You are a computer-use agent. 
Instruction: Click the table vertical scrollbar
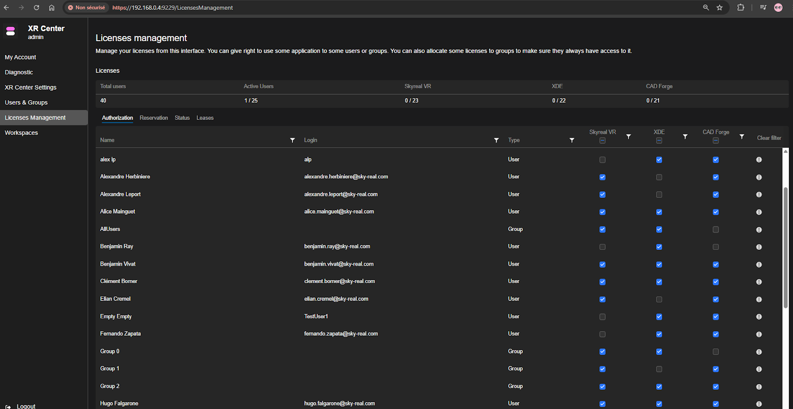pos(785,248)
